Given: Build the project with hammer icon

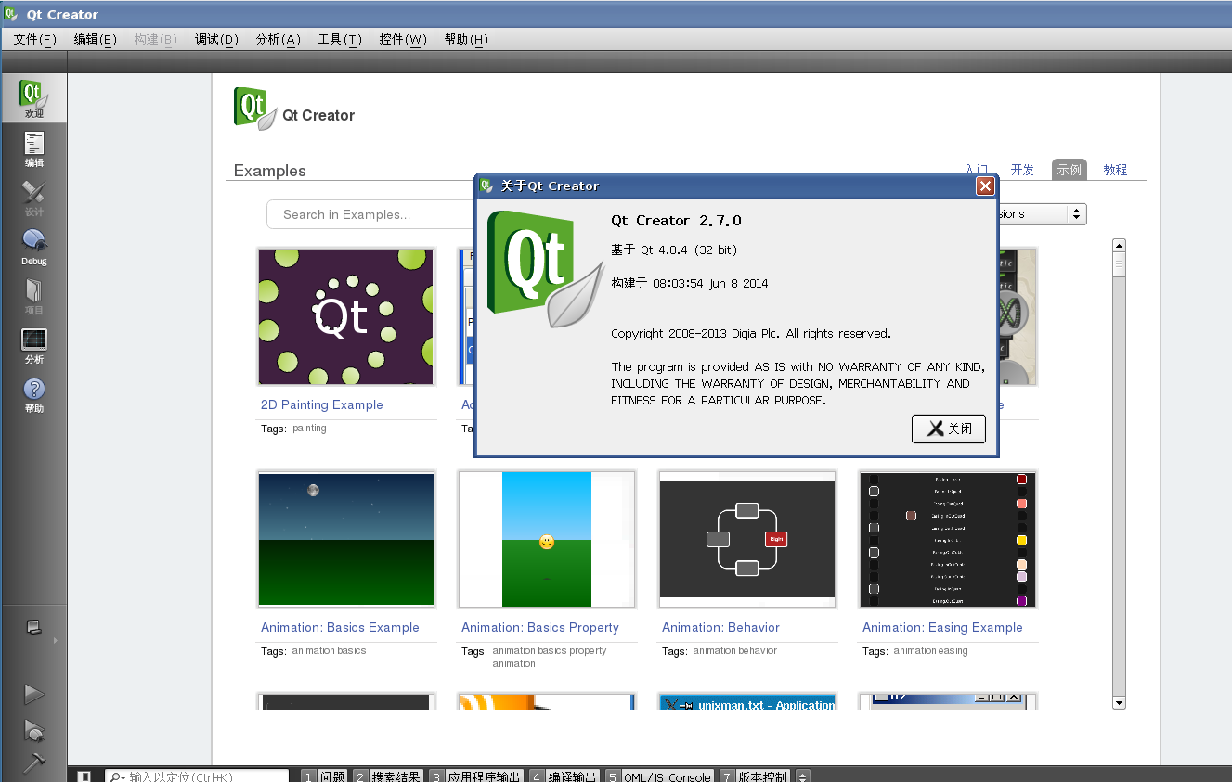Looking at the screenshot, I should tap(33, 763).
